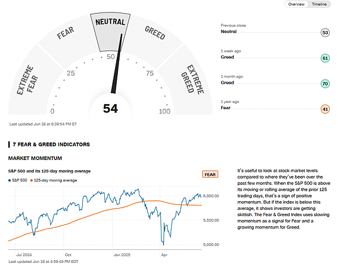Click the NEUTRAL segment of the gauge
The image size is (340, 268).
coord(110,32)
